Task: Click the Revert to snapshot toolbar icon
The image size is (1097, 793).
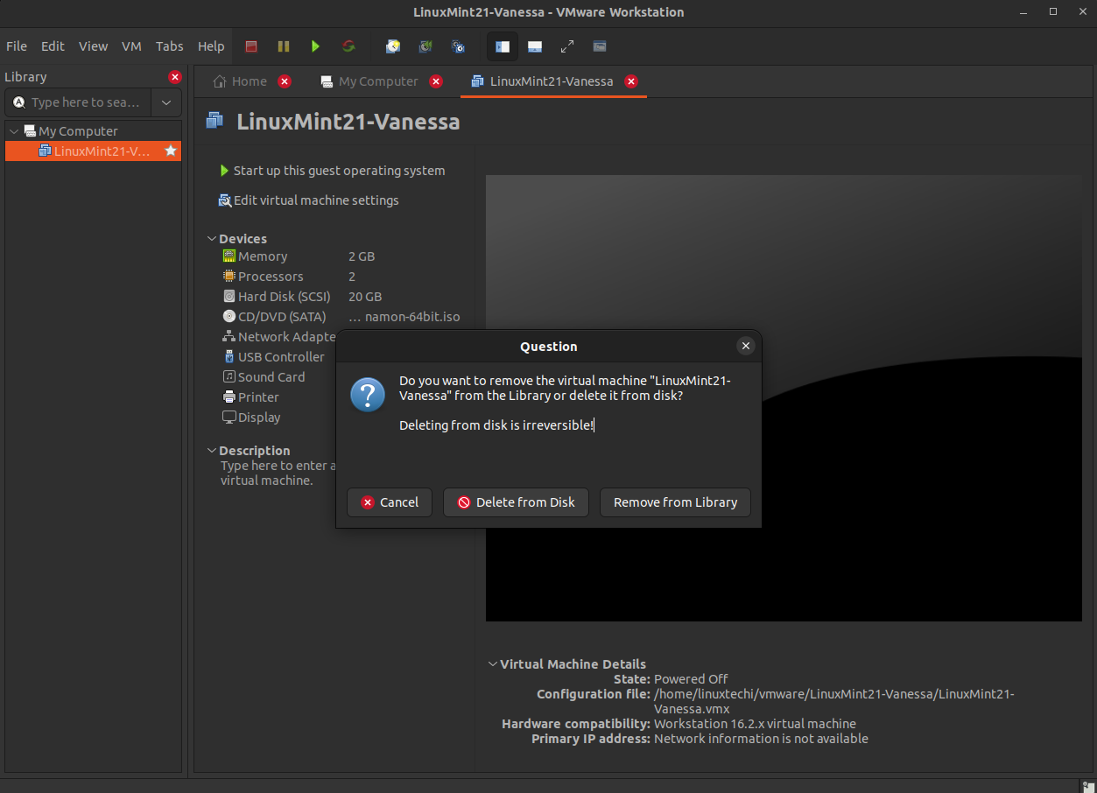Action: 425,46
